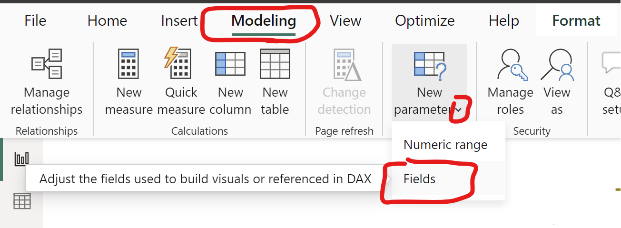Select Numeric range from dropdown

point(445,145)
